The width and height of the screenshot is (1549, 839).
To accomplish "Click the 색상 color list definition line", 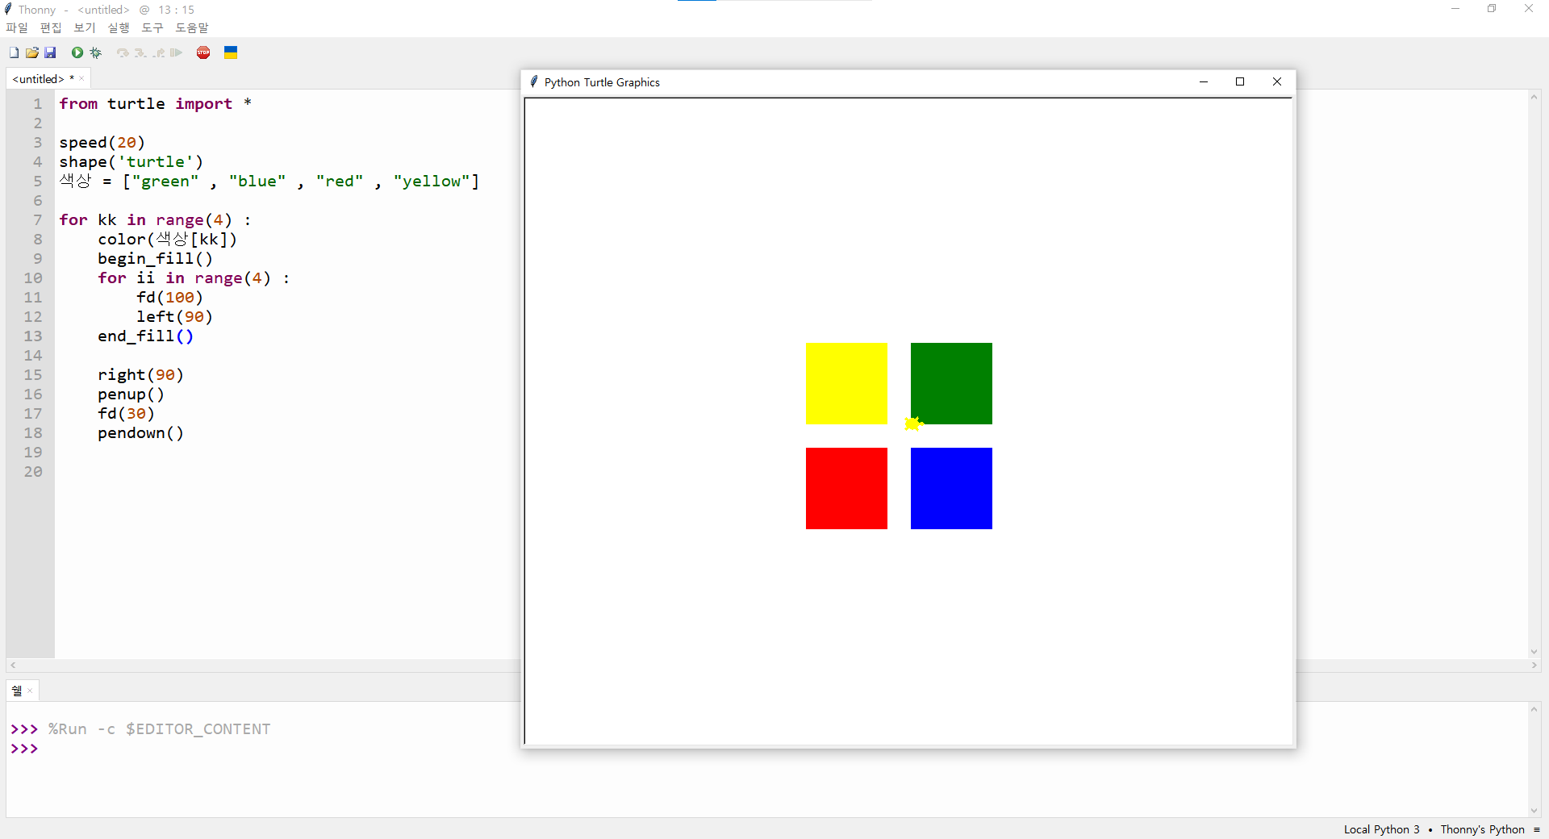I will click(x=269, y=181).
